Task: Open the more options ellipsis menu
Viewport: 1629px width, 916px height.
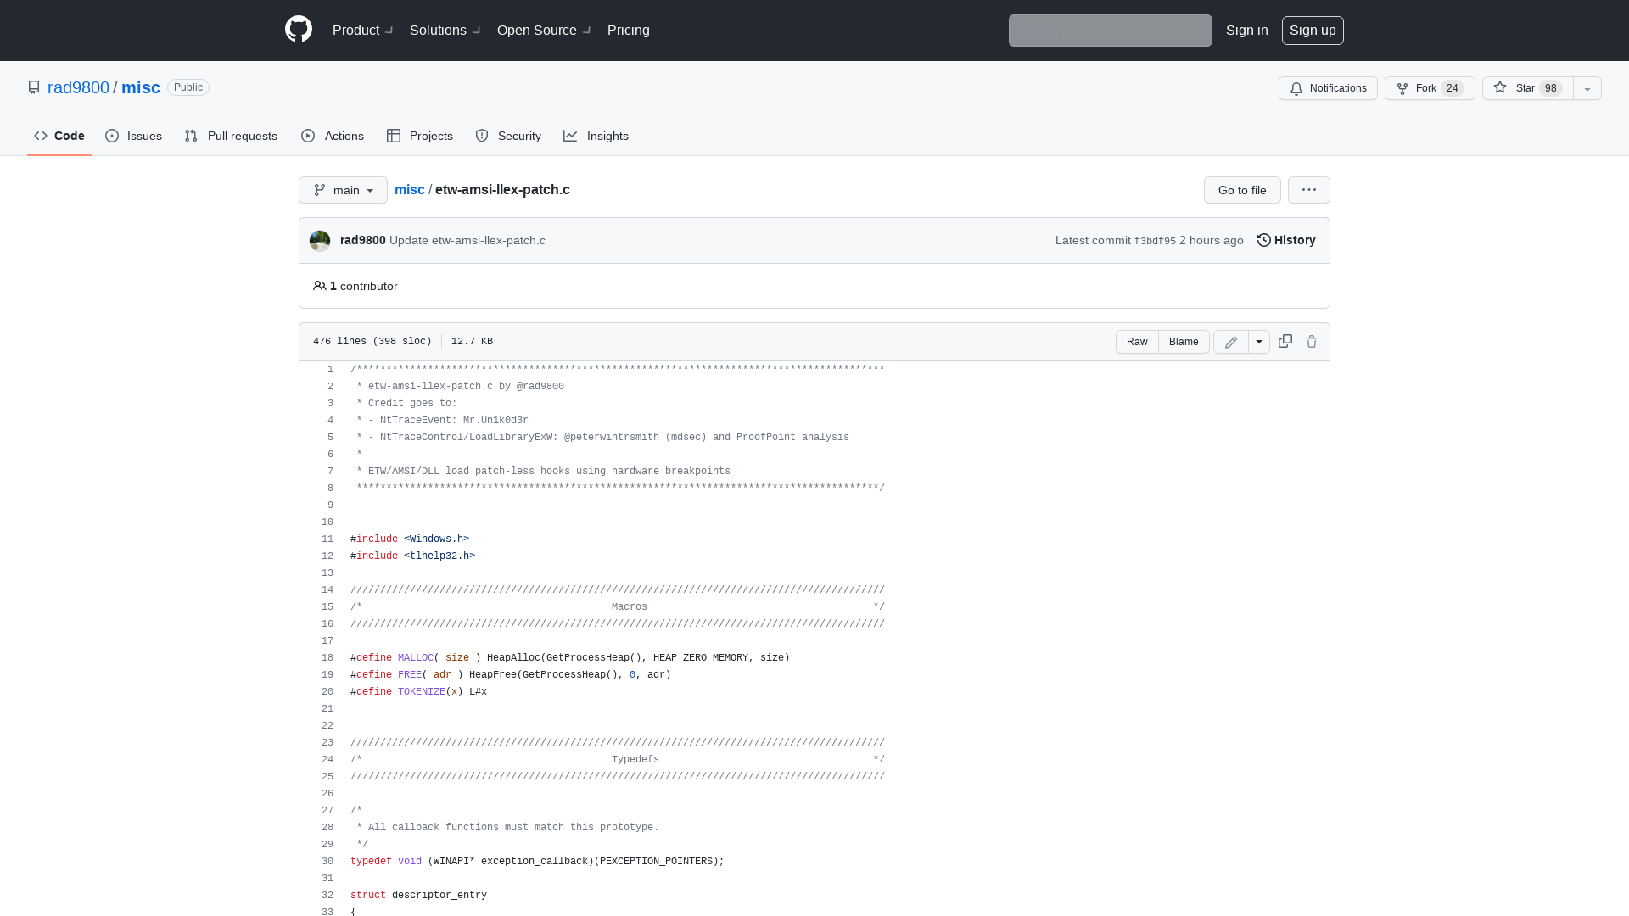Action: (x=1308, y=190)
